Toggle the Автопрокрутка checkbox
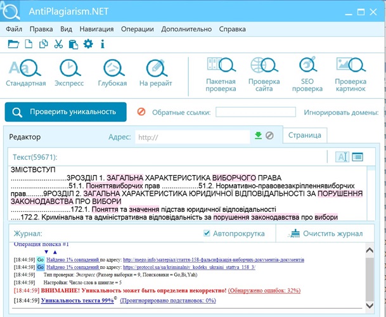The width and height of the screenshot is (386, 317). pos(207,233)
